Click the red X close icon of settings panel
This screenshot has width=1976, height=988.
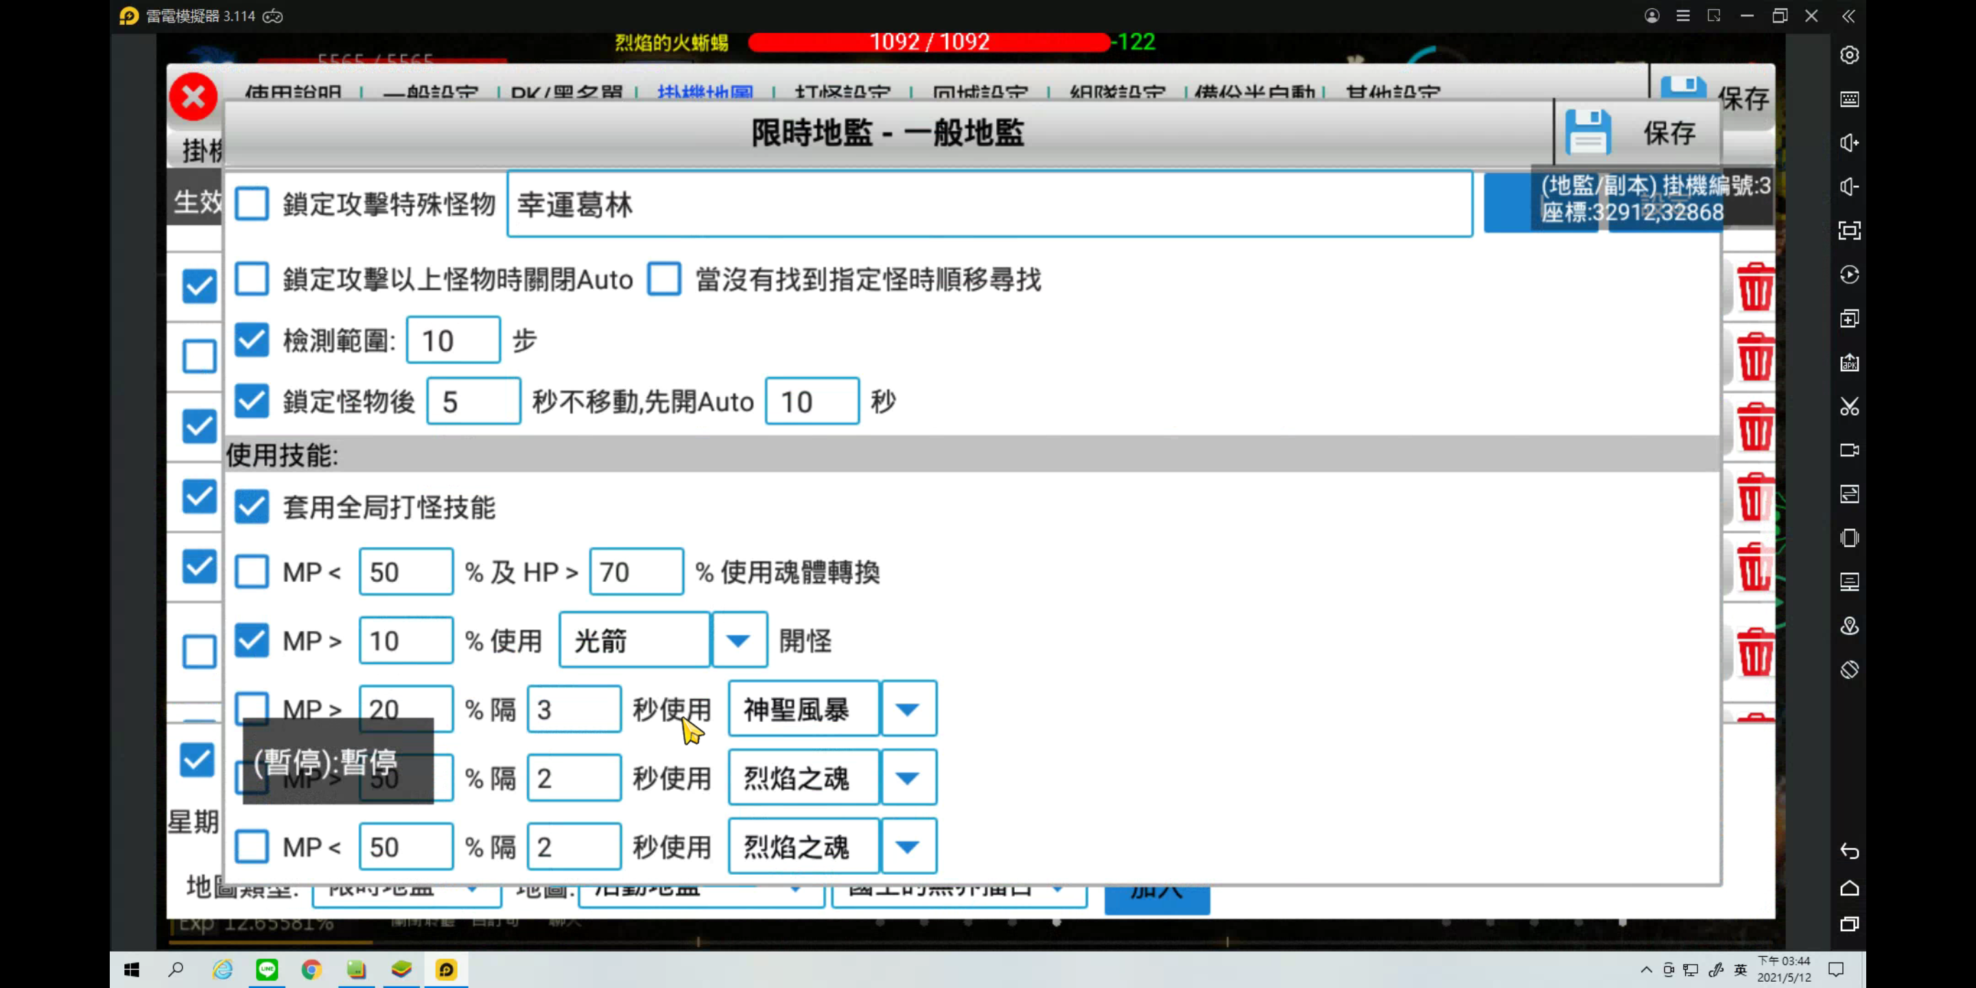point(193,97)
